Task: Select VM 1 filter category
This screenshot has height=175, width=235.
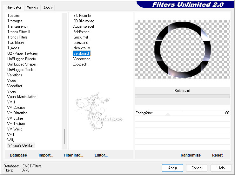Action: click(11, 102)
